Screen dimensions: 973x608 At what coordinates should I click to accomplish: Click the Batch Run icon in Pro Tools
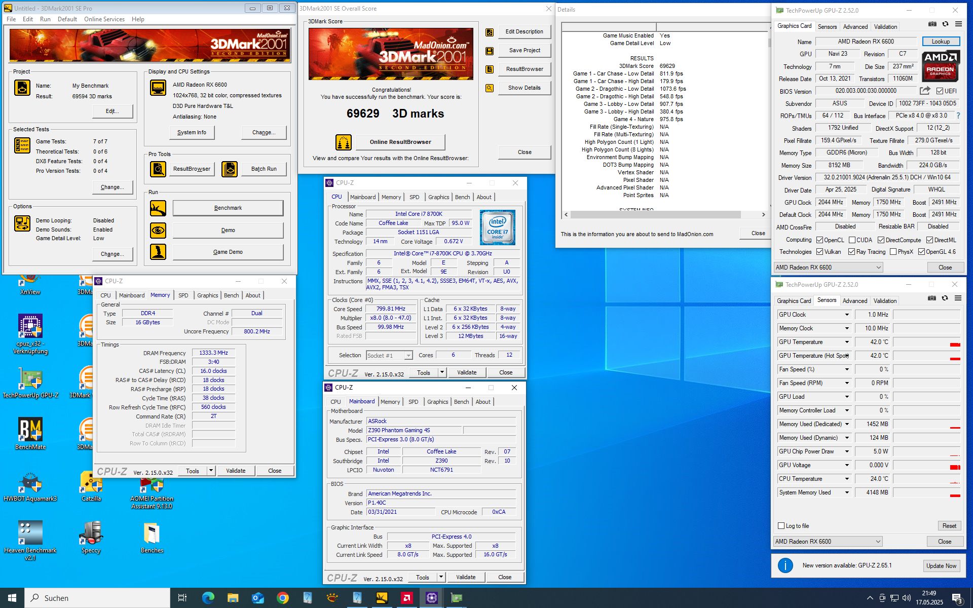[230, 169]
